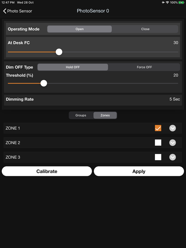Expand ZONE 1 details chevron
Image resolution: width=186 pixels, height=248 pixels.
172,128
